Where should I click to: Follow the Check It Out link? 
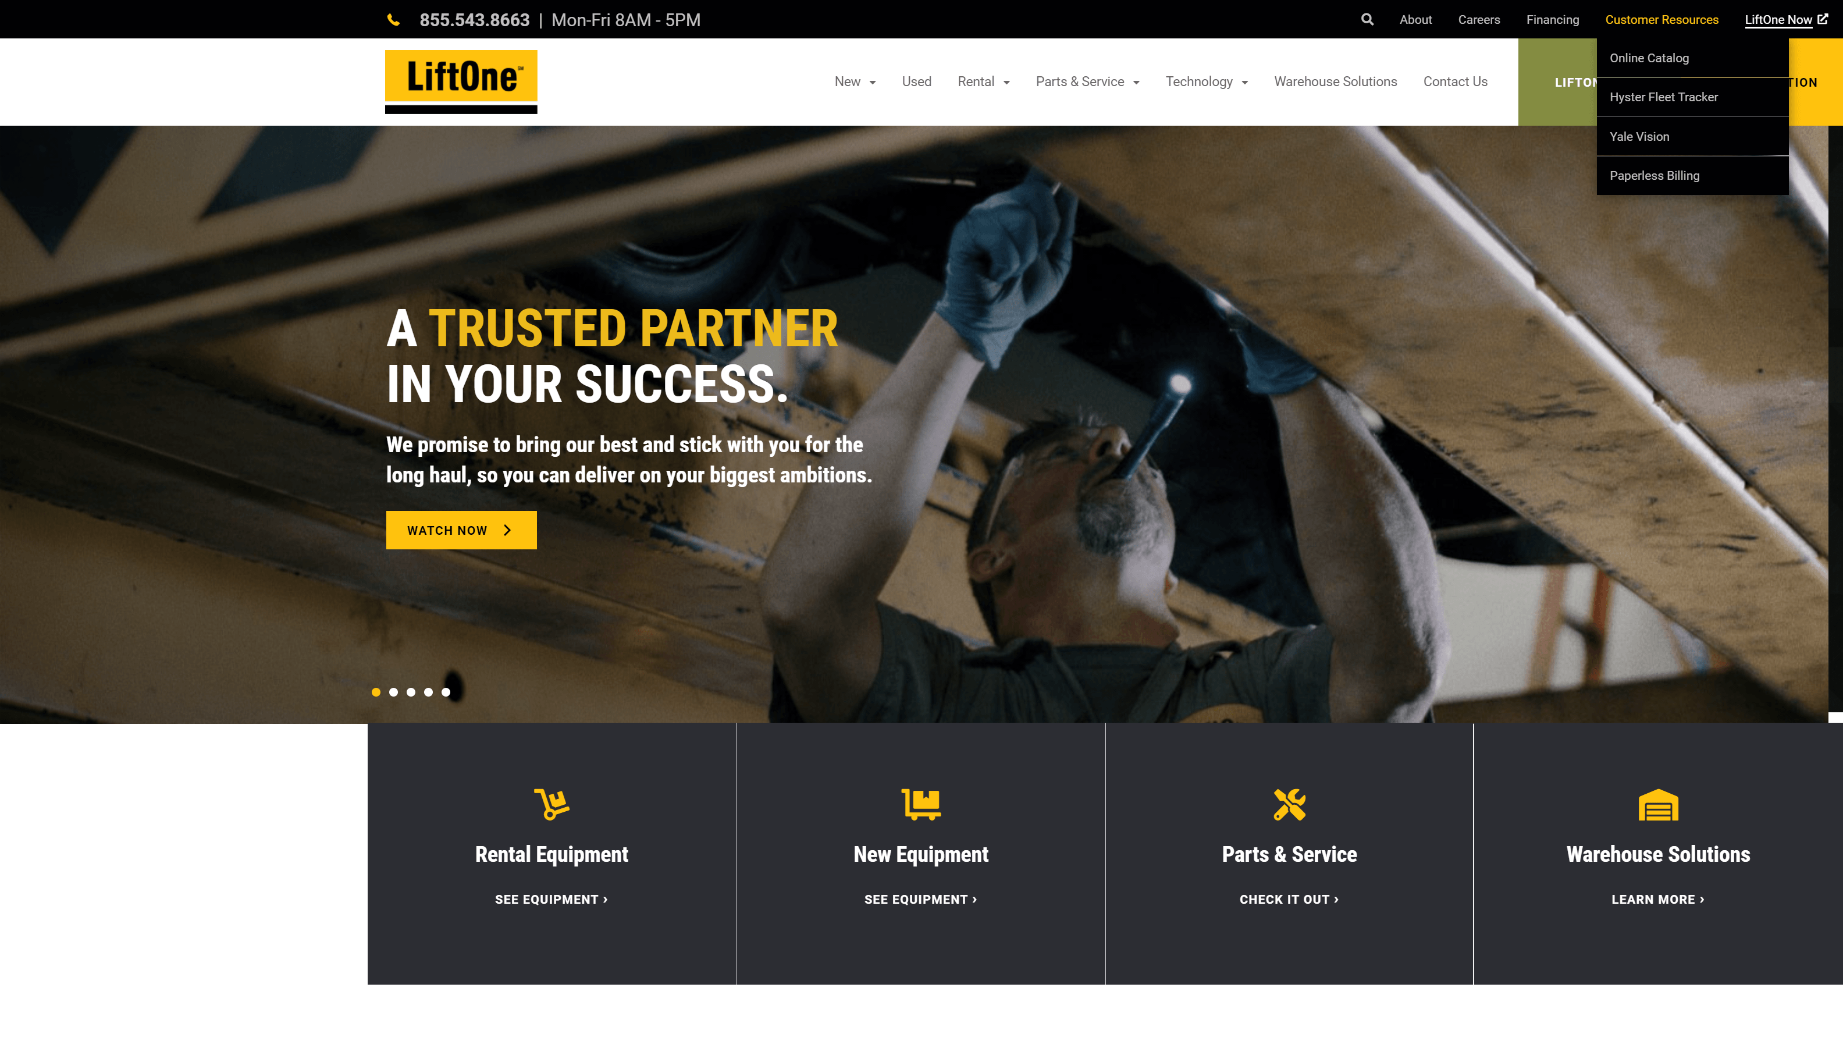click(x=1289, y=900)
